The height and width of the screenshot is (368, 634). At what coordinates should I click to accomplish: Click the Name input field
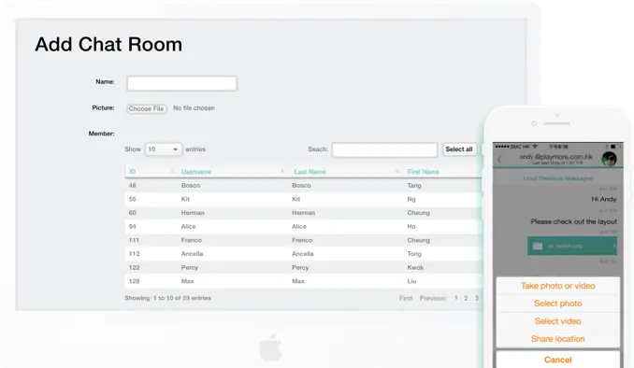(x=182, y=83)
